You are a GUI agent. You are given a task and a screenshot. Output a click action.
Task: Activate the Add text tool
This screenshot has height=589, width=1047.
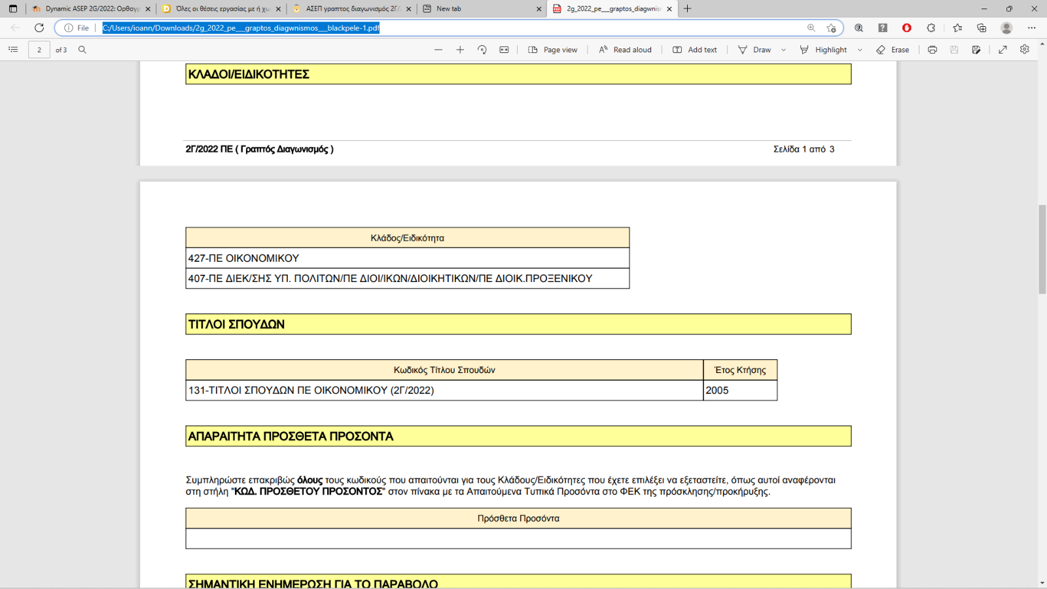[x=695, y=50]
